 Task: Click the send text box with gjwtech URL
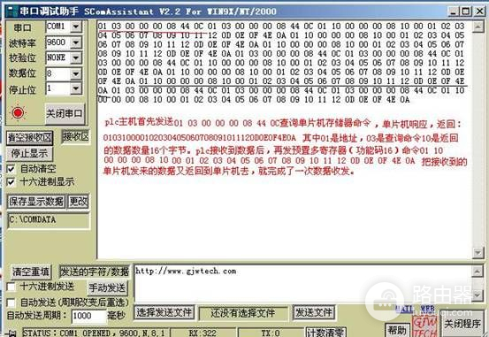302,283
